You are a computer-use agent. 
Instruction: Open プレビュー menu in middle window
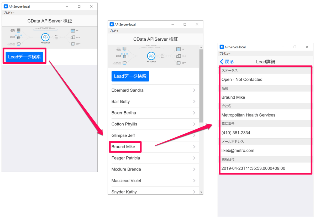[x=115, y=31]
